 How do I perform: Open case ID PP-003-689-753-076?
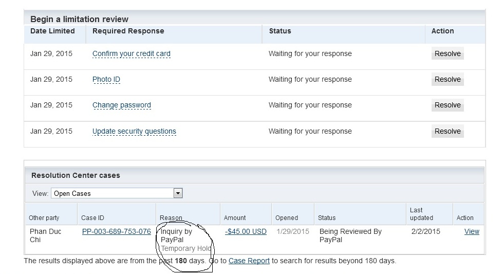pyautogui.click(x=116, y=231)
